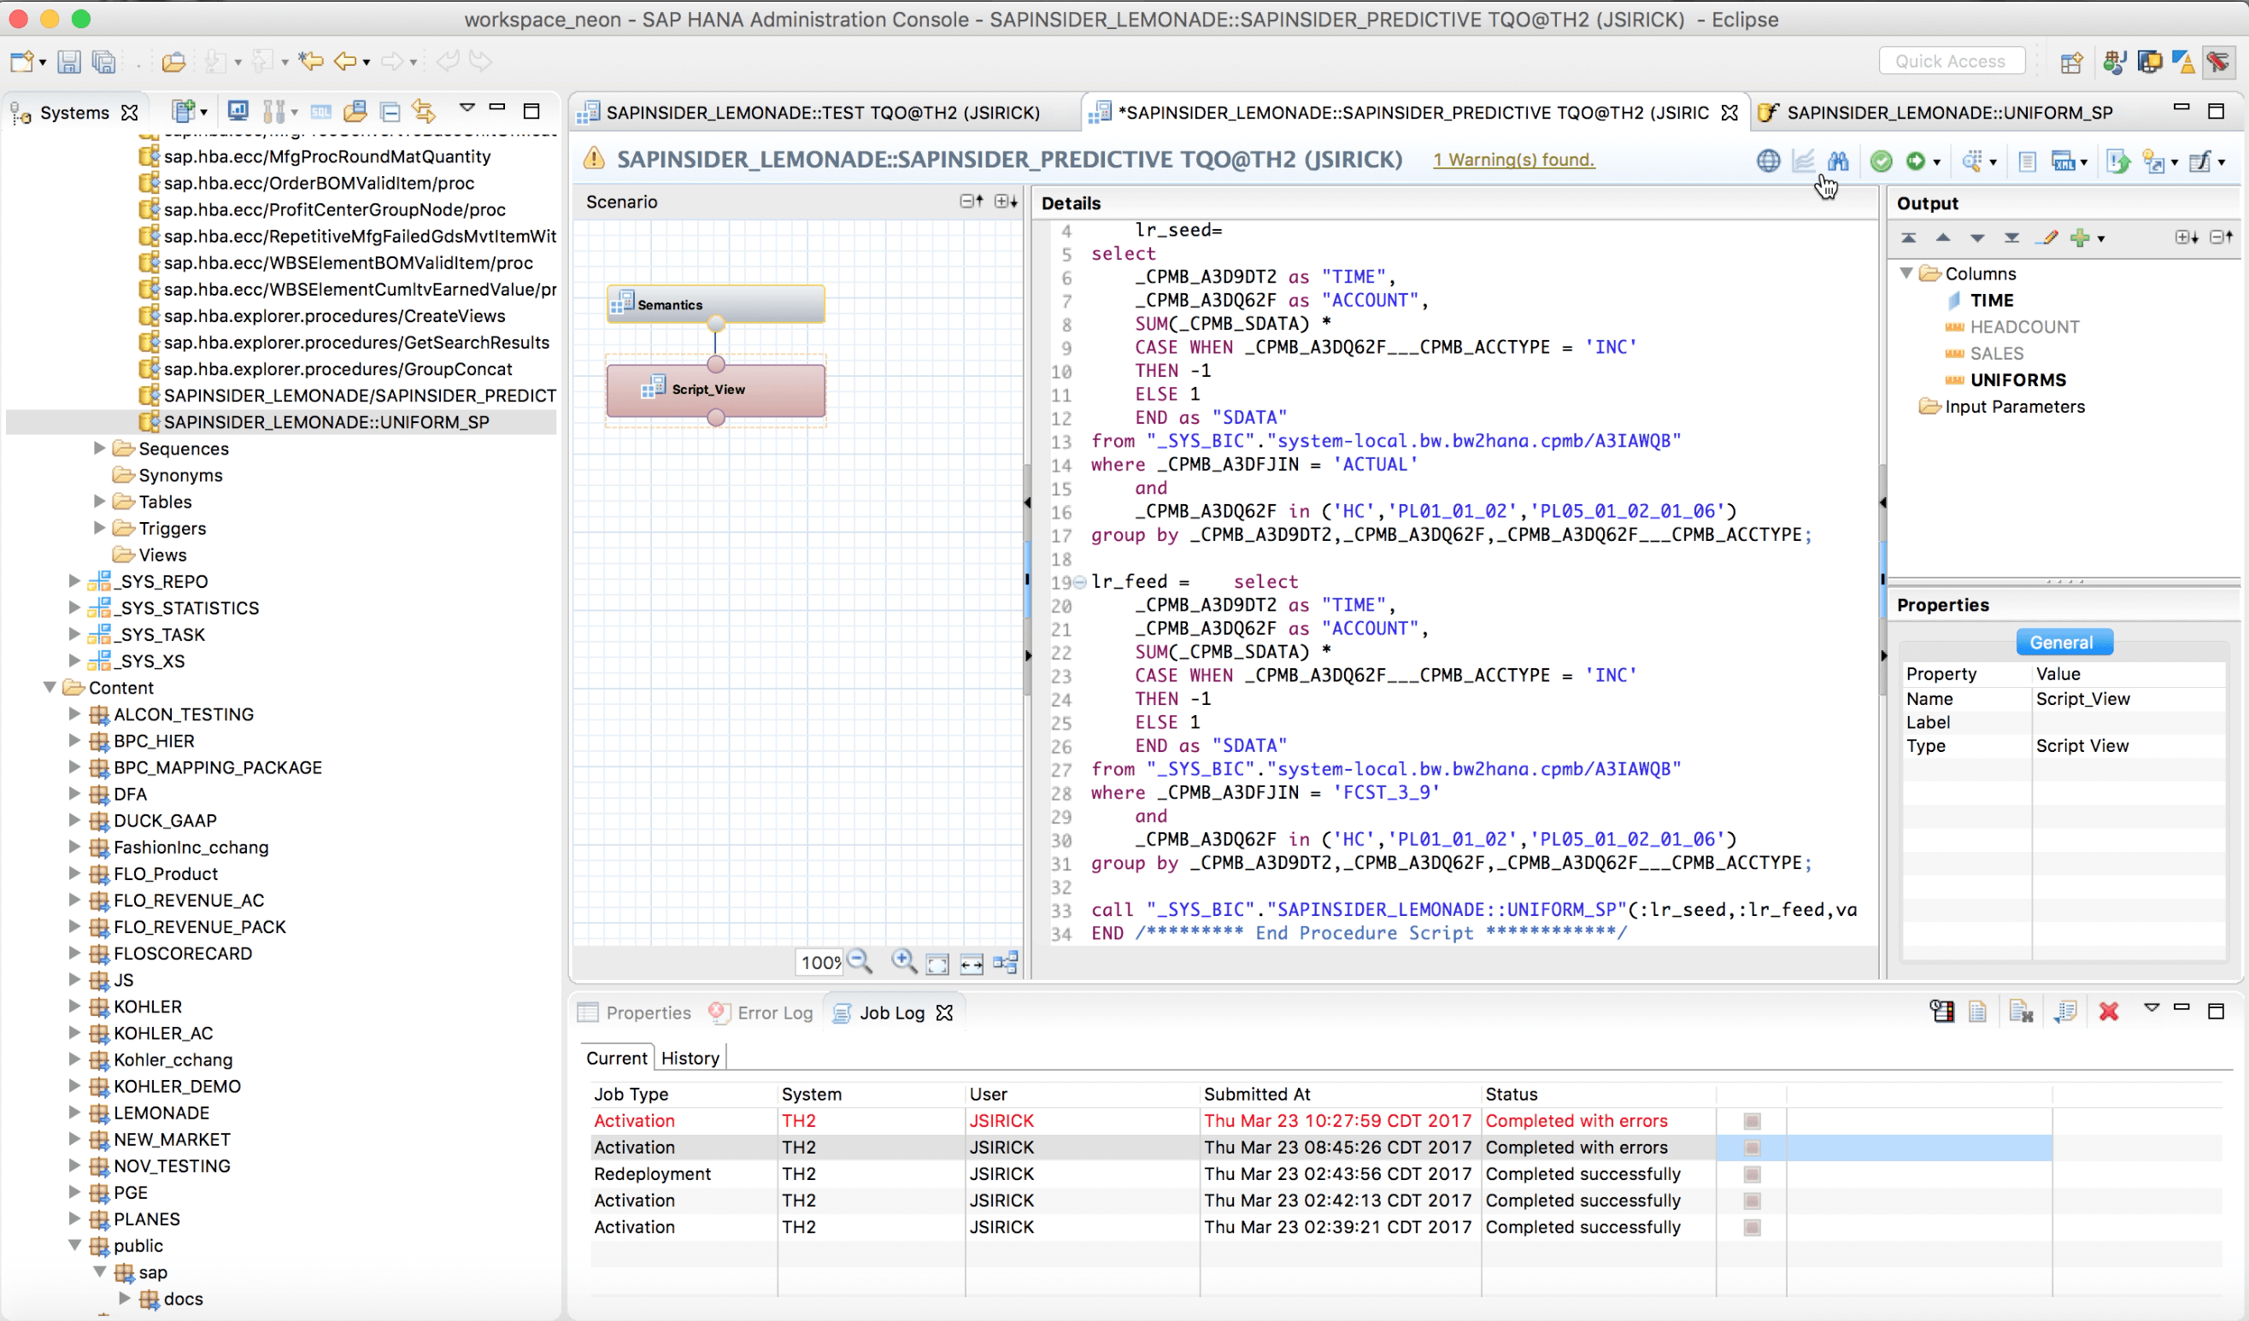This screenshot has height=1321, width=2249.
Task: Click the zoom-out magnifier in Scenario
Action: (860, 961)
